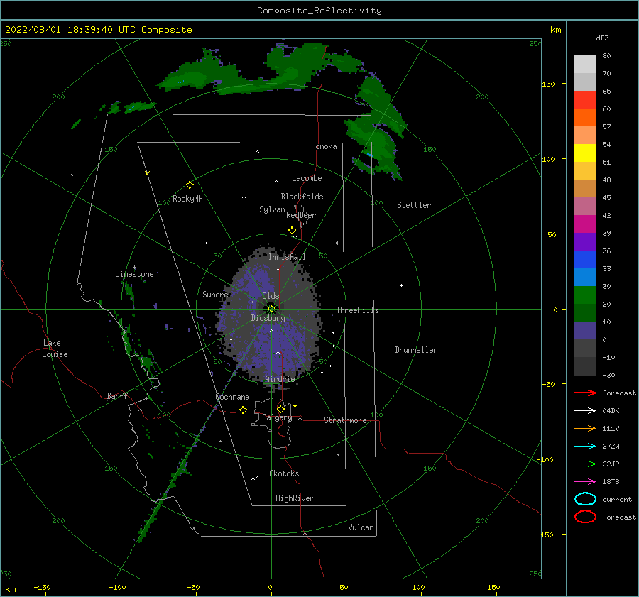
Task: Click the Sundre label
Action: coord(215,295)
